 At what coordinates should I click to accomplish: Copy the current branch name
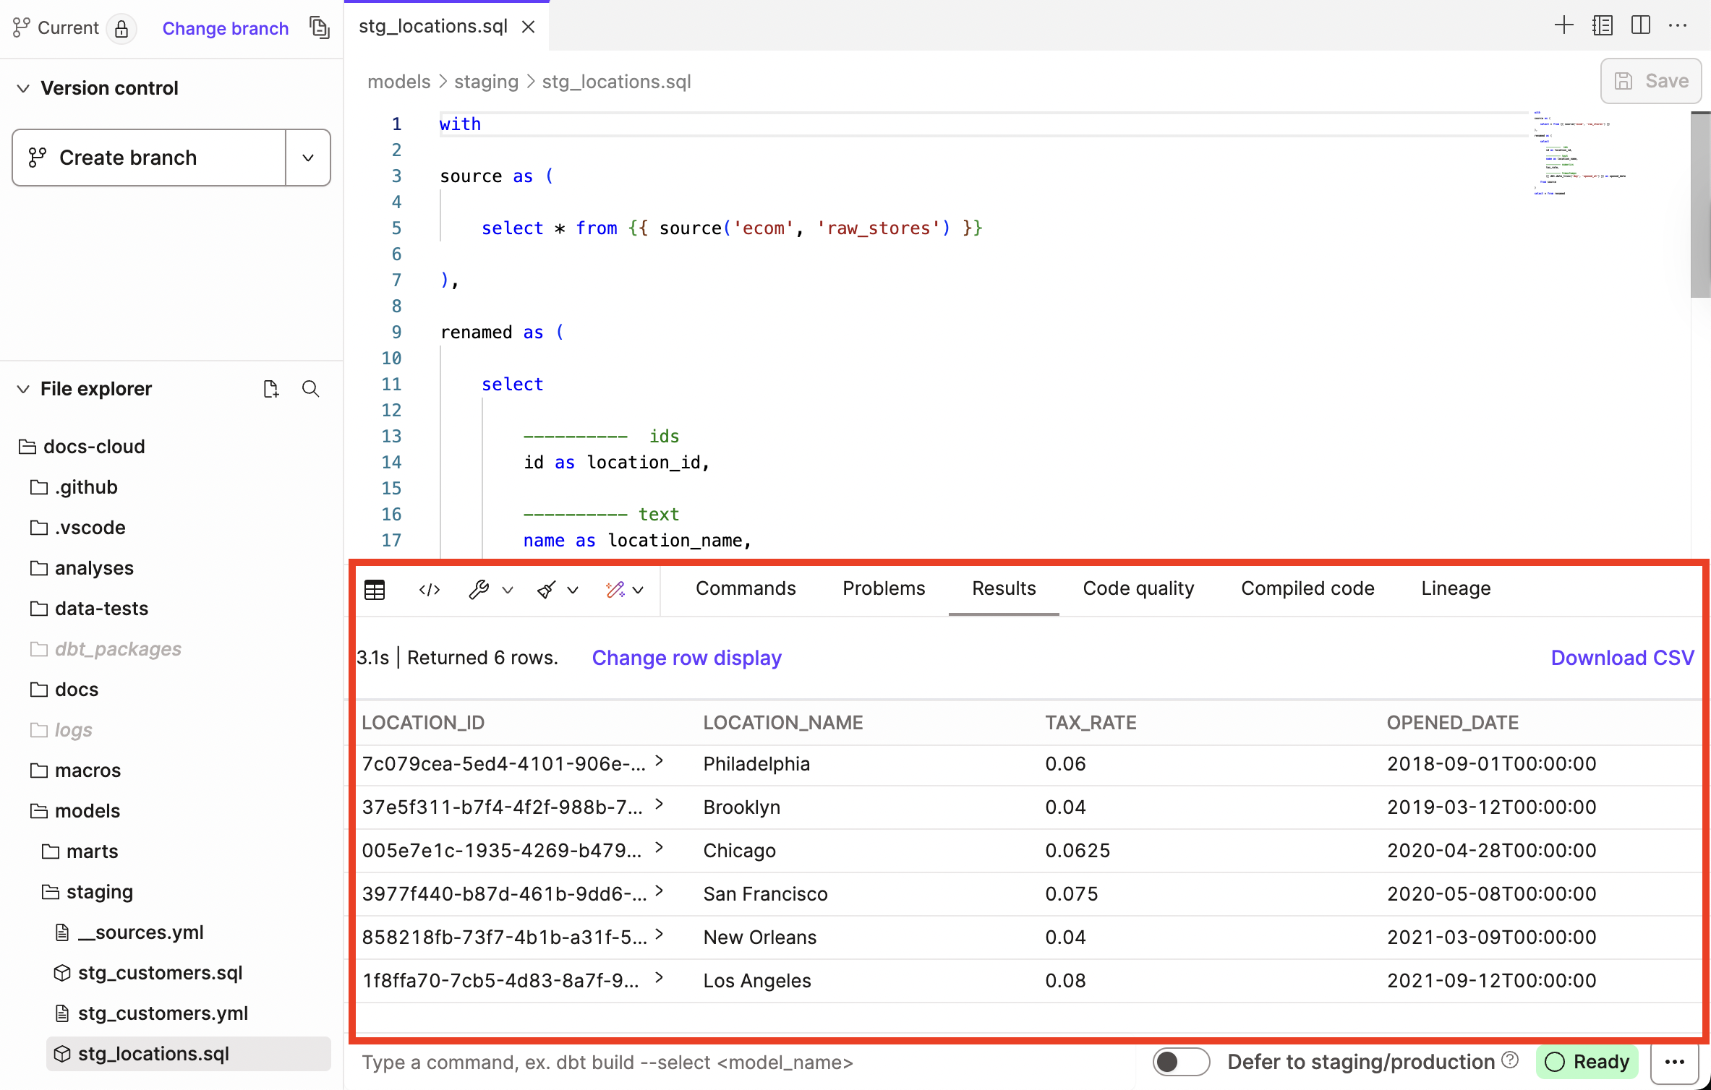(x=320, y=27)
